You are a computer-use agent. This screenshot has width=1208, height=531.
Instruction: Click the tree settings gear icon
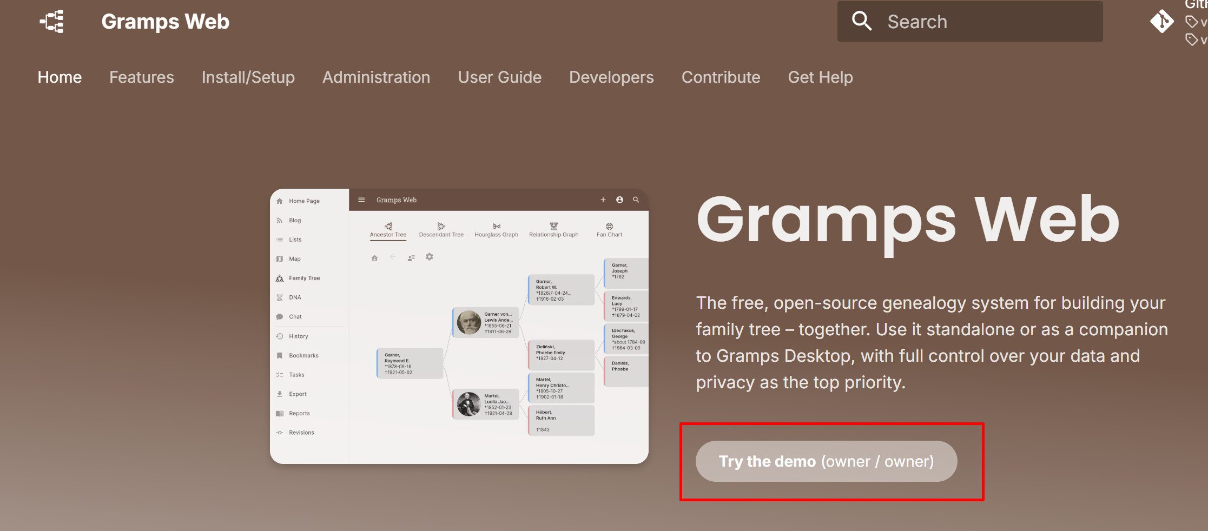click(x=430, y=257)
